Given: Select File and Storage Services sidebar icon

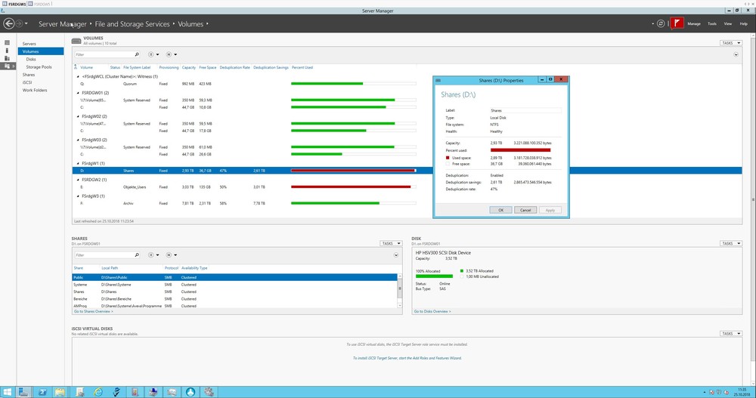Looking at the screenshot, I should pyautogui.click(x=8, y=66).
